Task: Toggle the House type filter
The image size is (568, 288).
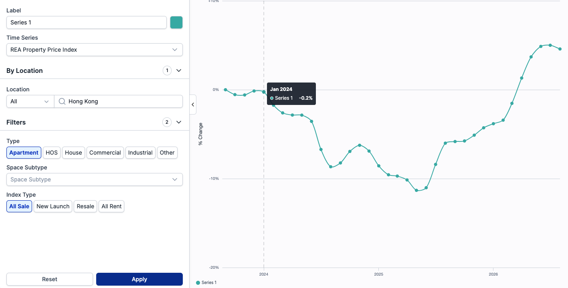Action: pyautogui.click(x=73, y=153)
